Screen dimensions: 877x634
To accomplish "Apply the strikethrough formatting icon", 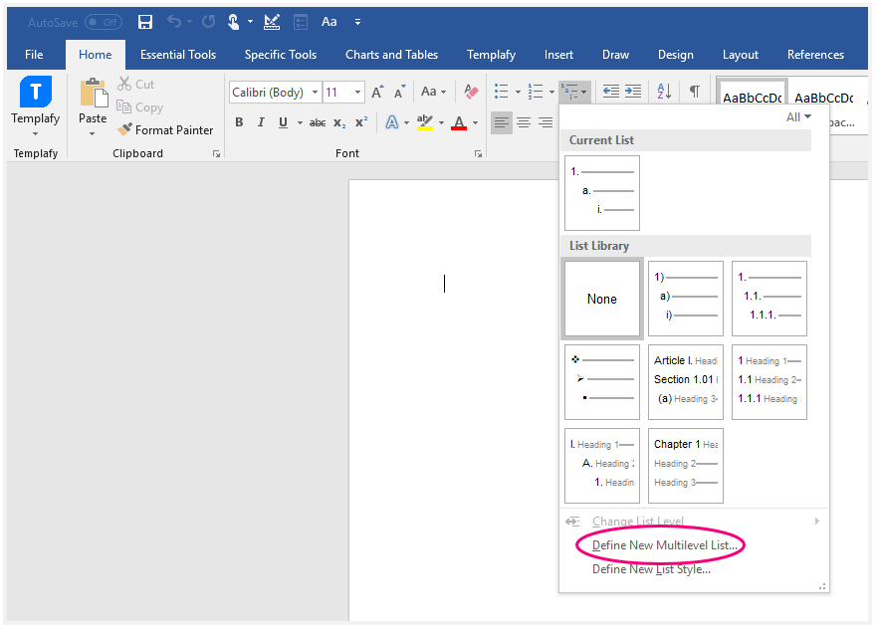I will pyautogui.click(x=318, y=122).
